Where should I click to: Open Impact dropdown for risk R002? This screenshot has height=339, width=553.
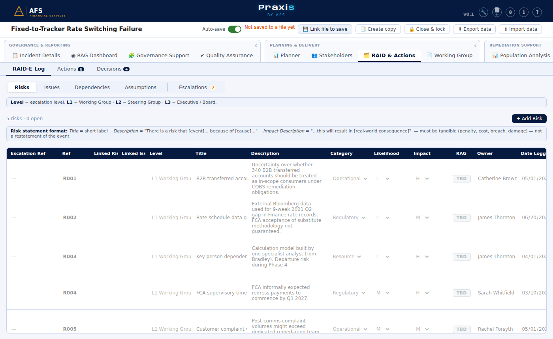tap(422, 218)
